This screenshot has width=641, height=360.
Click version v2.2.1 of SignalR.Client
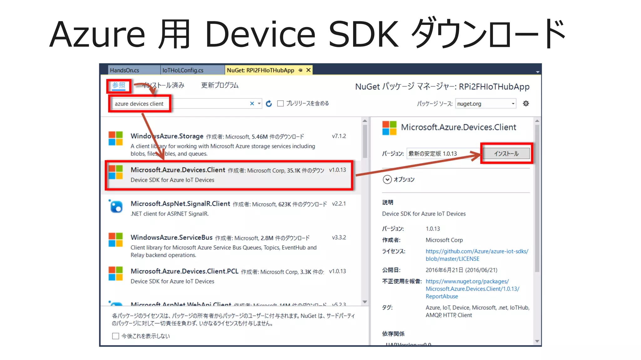339,204
